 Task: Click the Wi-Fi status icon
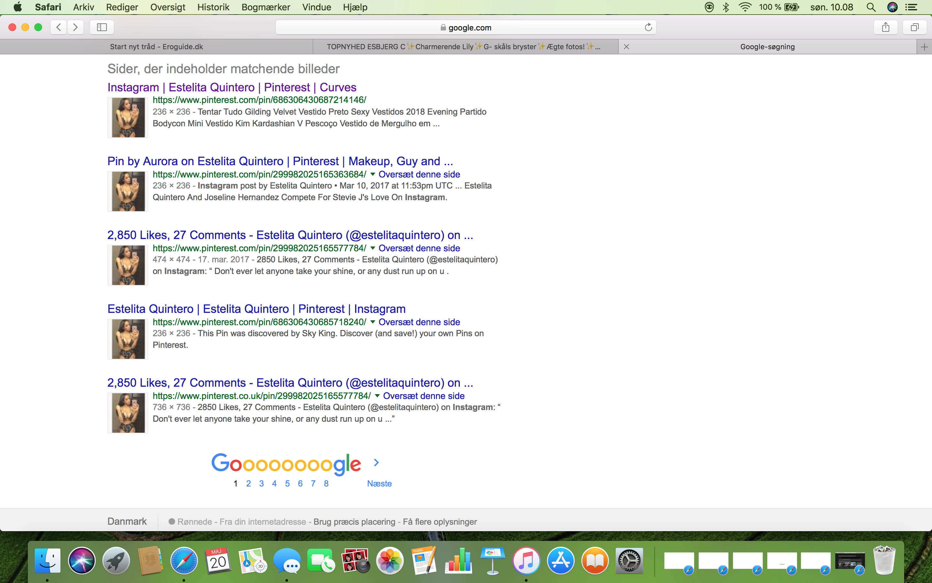click(x=745, y=7)
